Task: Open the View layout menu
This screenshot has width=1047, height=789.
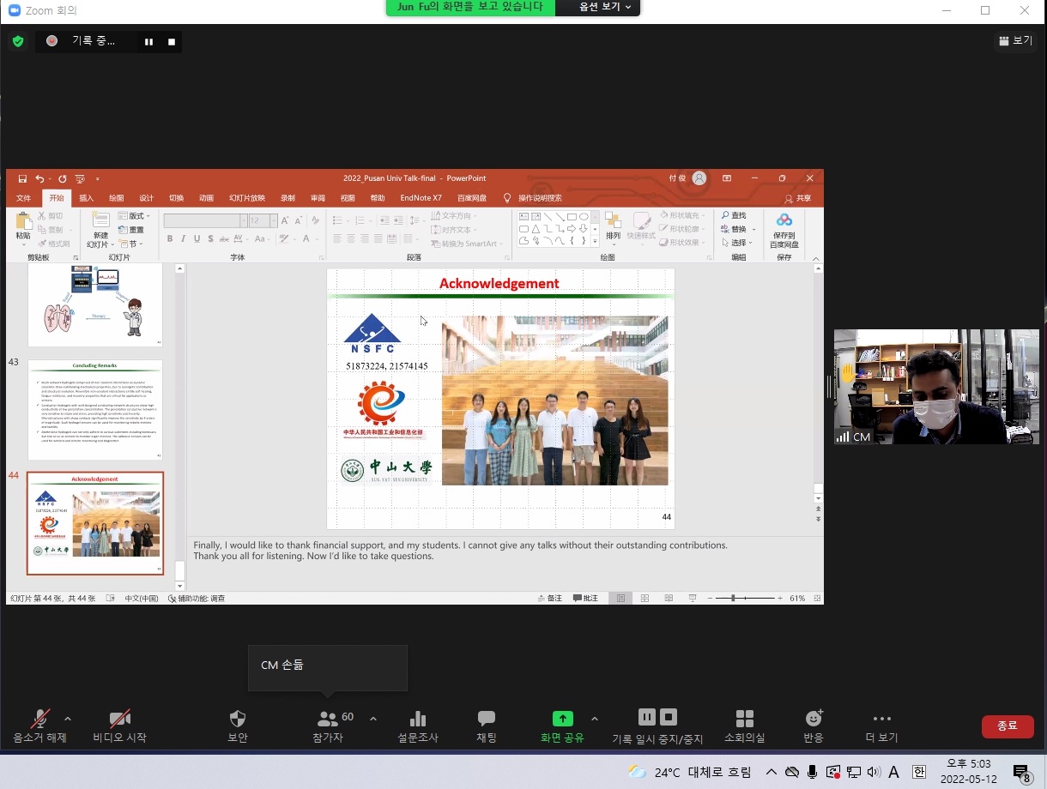Action: pyautogui.click(x=1016, y=40)
